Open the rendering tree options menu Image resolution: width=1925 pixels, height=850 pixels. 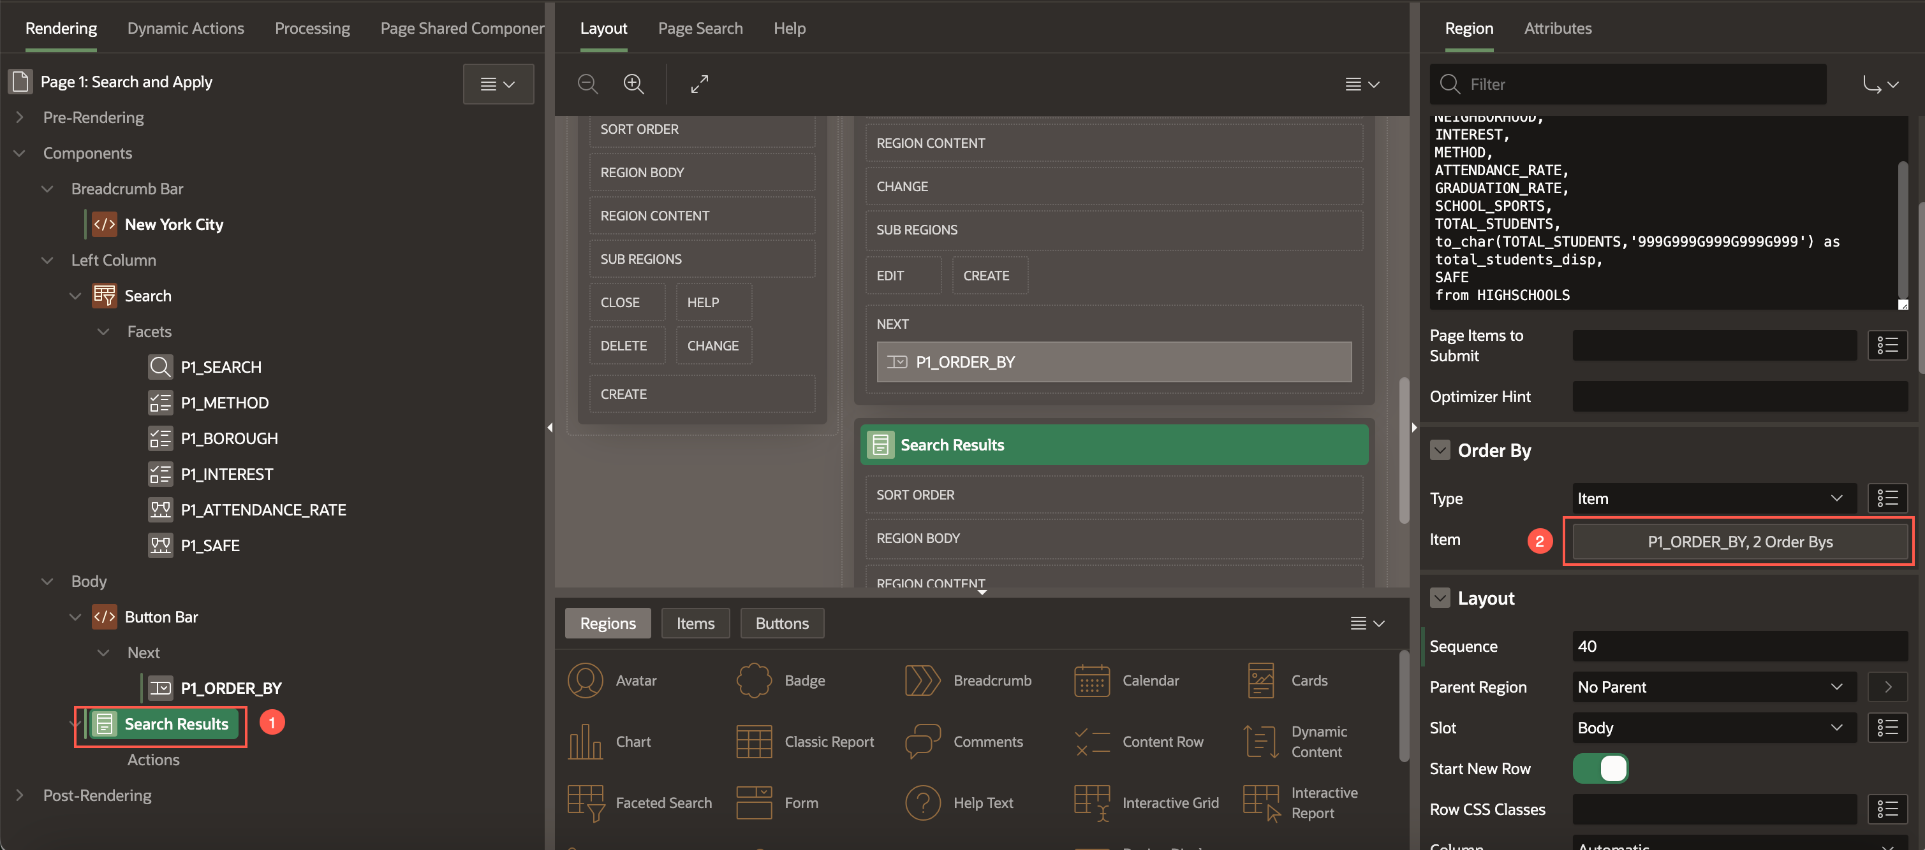[498, 83]
